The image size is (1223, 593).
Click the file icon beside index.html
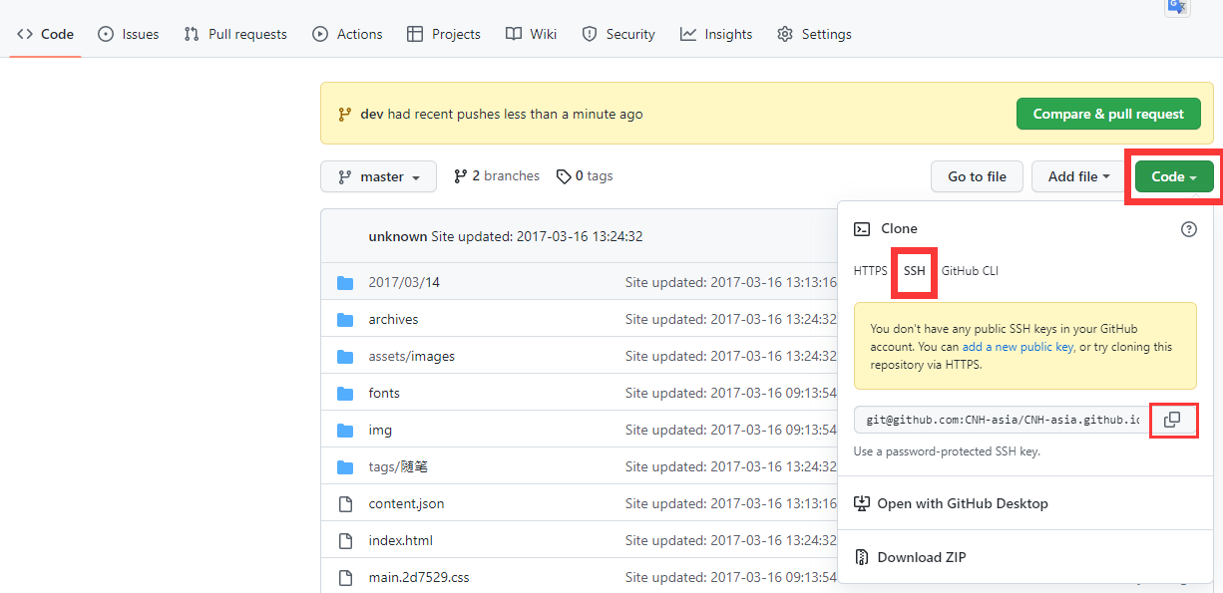[x=345, y=540]
